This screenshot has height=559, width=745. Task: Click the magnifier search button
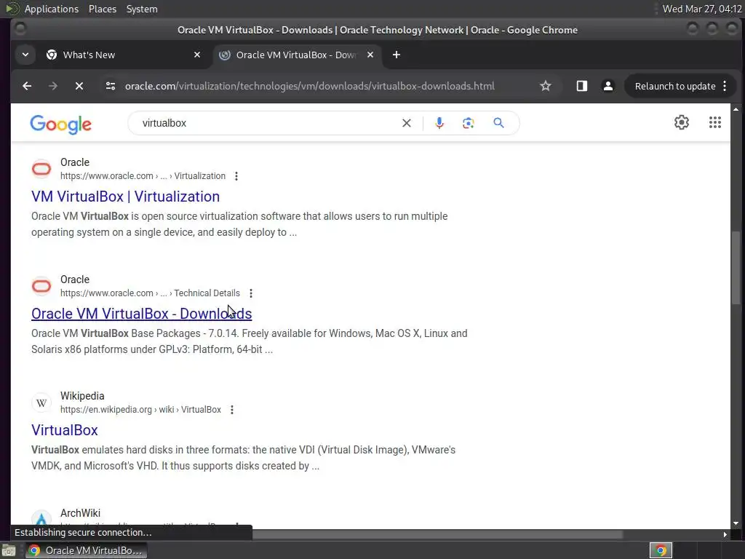(x=498, y=123)
